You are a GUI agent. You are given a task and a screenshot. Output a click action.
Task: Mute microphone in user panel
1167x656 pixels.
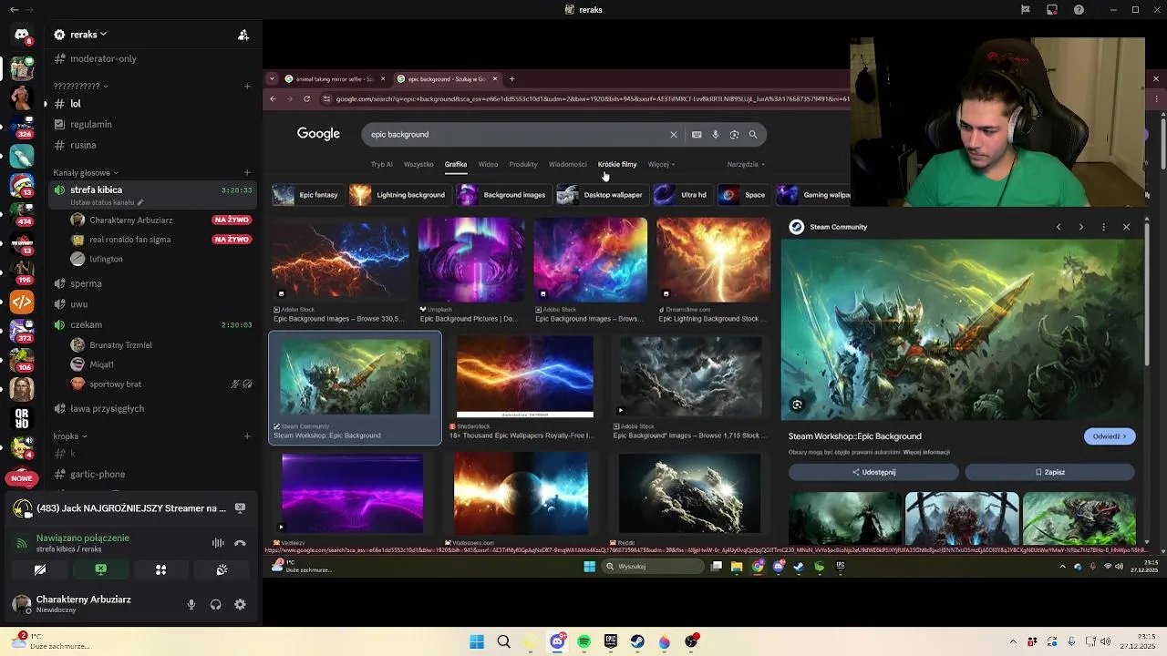tap(191, 604)
